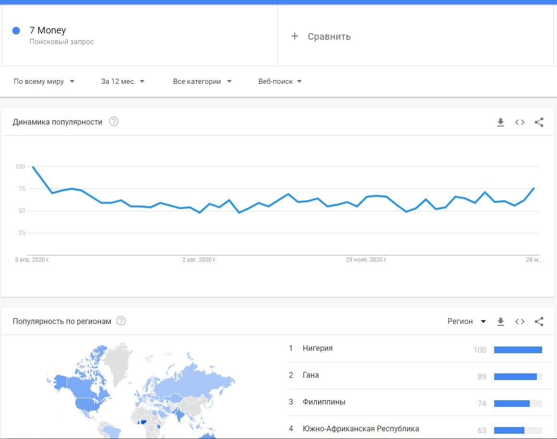Open the По всему миру location dropdown
Screen dimensions: 557x439
click(x=44, y=81)
